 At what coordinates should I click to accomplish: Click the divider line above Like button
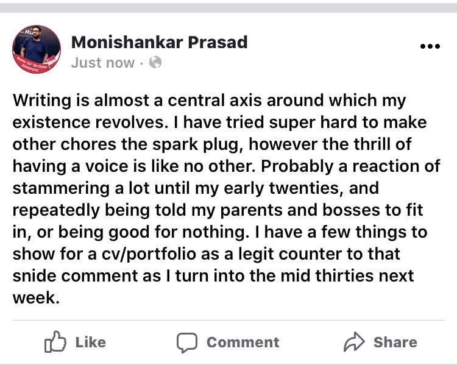point(228,321)
